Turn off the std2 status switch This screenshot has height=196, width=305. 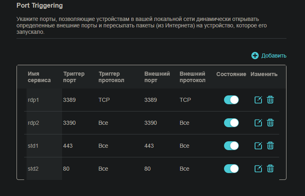(x=231, y=169)
